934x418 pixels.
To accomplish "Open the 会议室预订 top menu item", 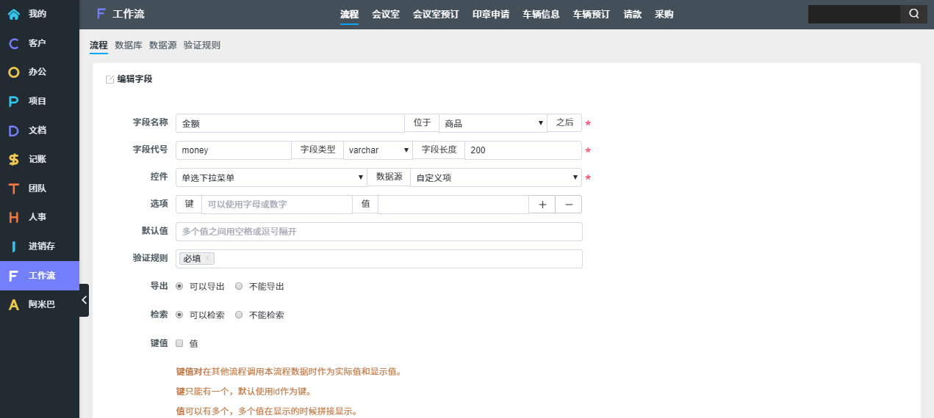I will 436,15.
